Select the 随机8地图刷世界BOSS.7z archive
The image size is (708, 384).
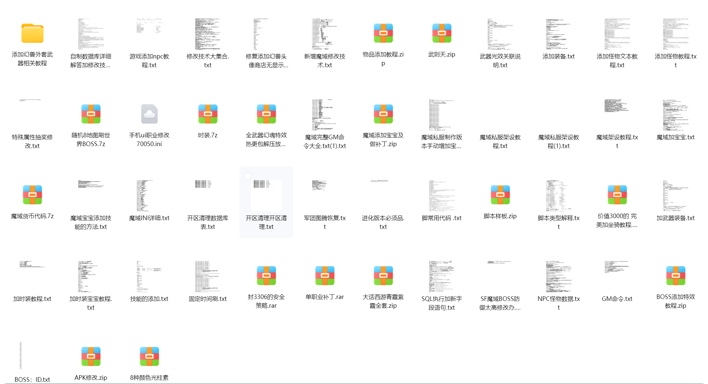[91, 114]
